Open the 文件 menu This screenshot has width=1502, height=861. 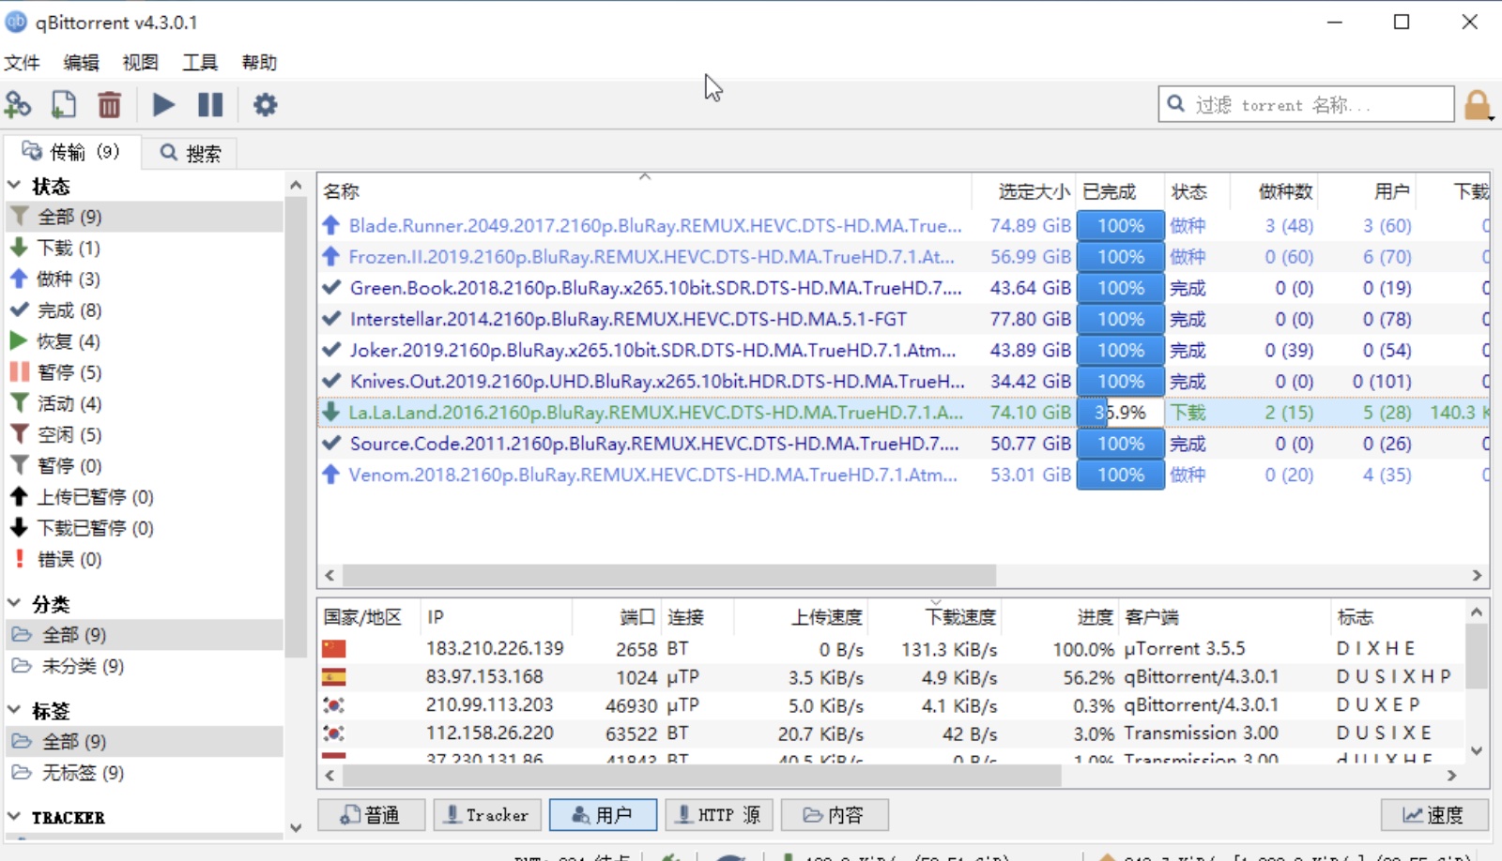click(22, 63)
